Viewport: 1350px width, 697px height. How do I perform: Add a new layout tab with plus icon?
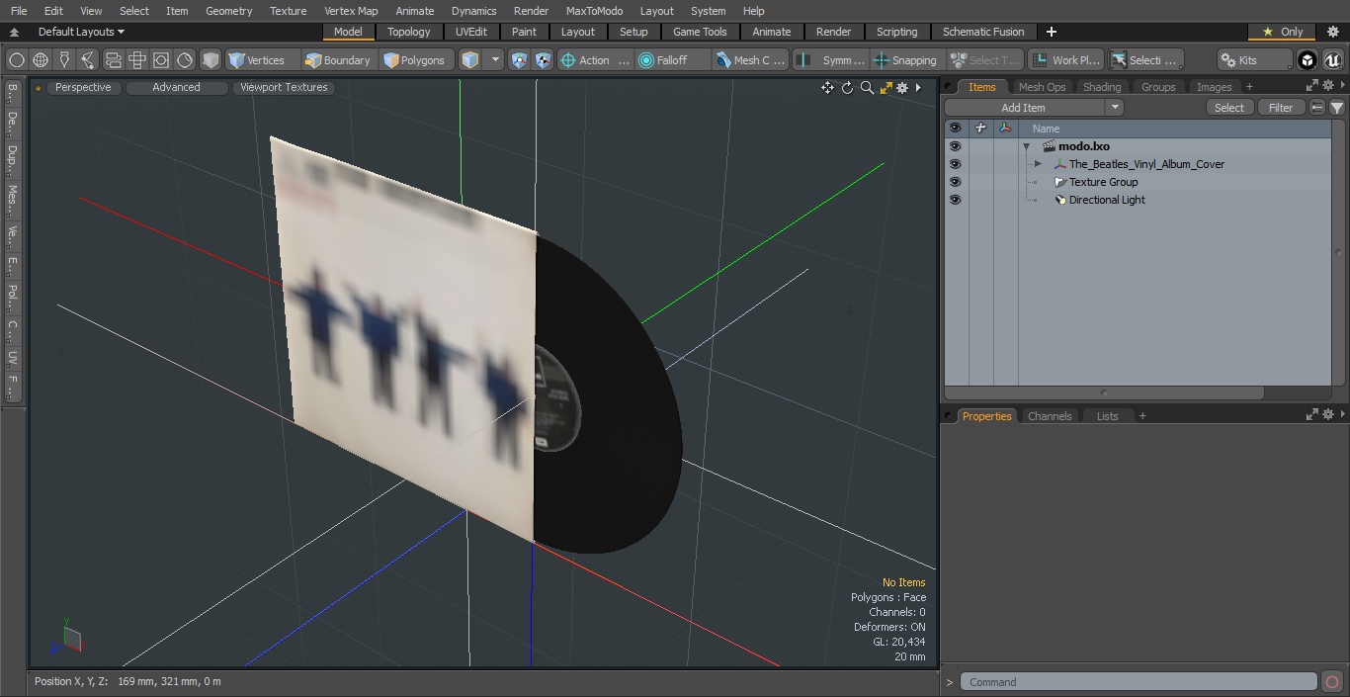pyautogui.click(x=1051, y=32)
